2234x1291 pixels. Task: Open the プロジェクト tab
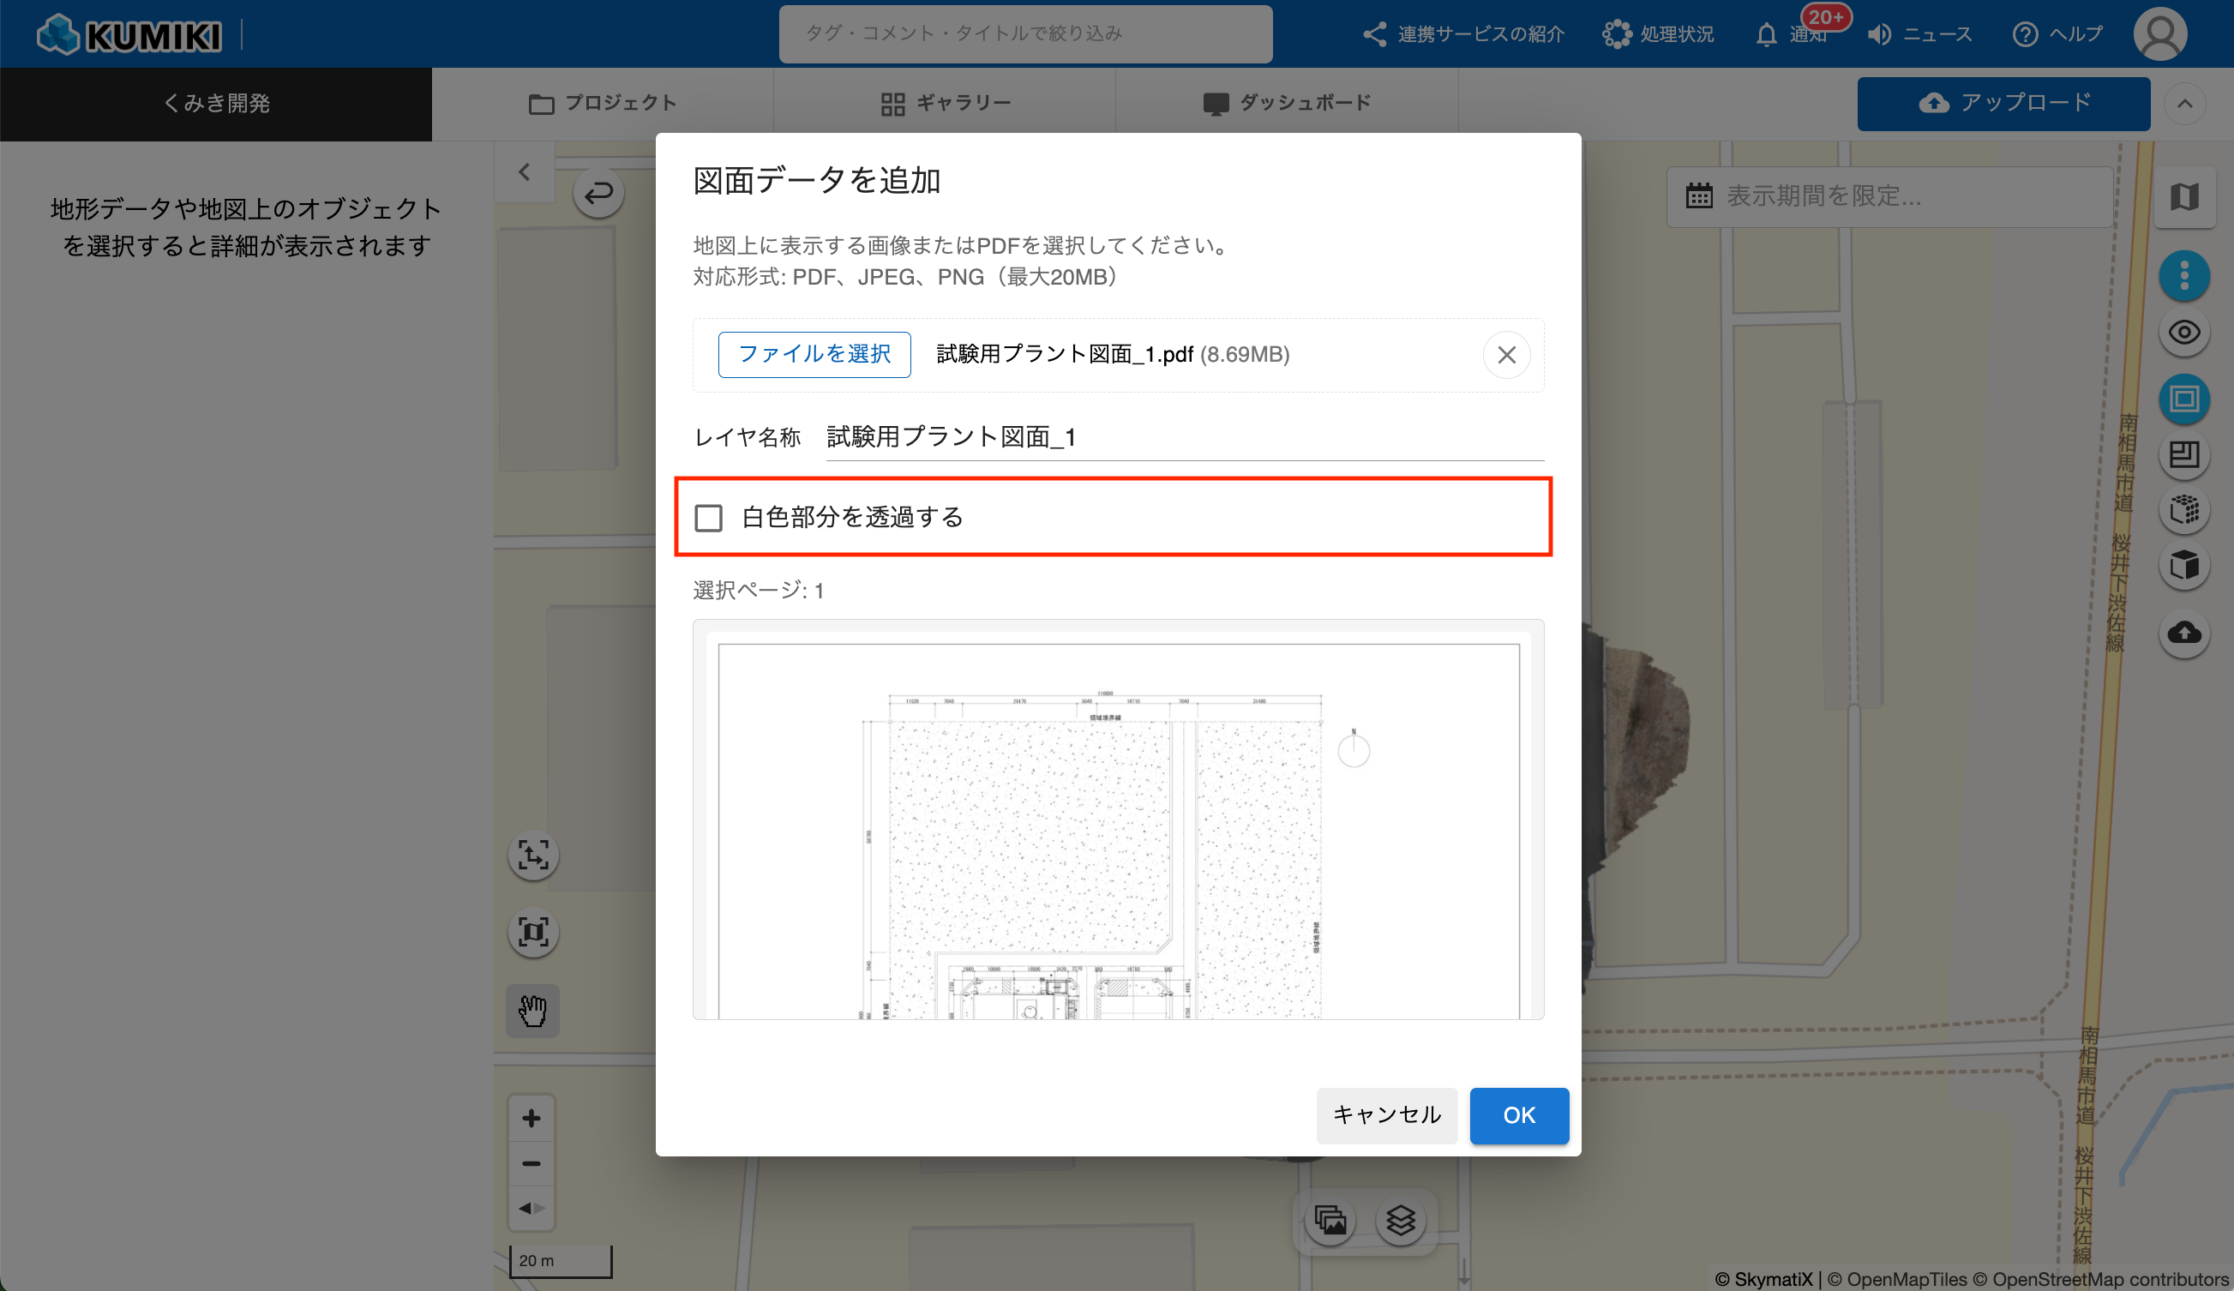coord(603,104)
